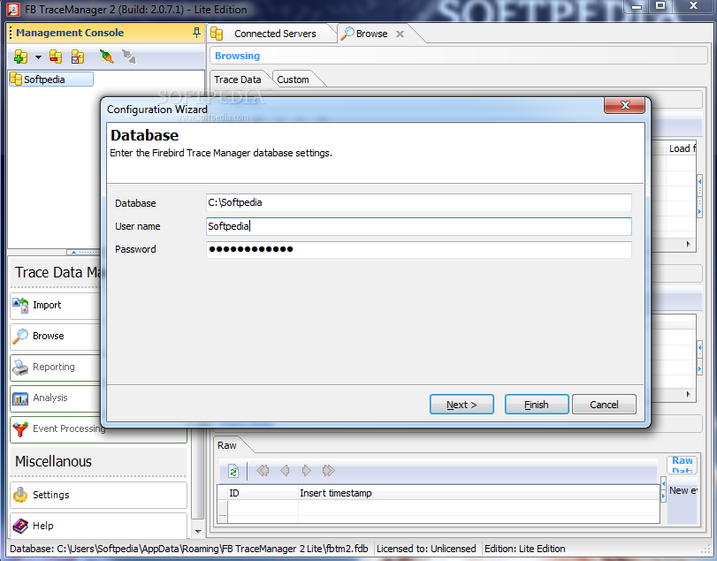Click the Insert timestamp column header
The width and height of the screenshot is (717, 561).
[x=478, y=493]
